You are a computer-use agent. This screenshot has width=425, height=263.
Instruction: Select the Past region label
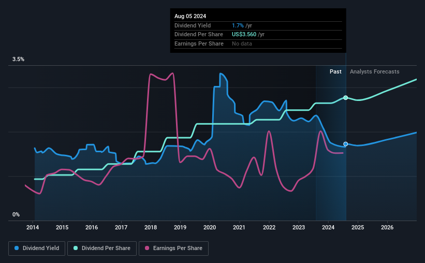[335, 71]
